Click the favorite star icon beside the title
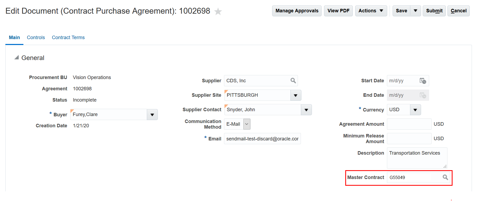This screenshot has width=484, height=201. pos(218,12)
